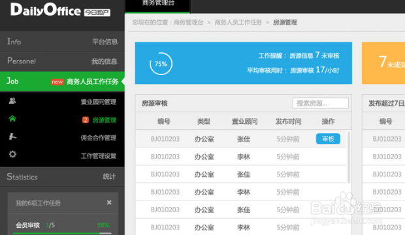Click the 我的6项工作任务 heading
Screen dimensions: 405x235
click(39, 203)
